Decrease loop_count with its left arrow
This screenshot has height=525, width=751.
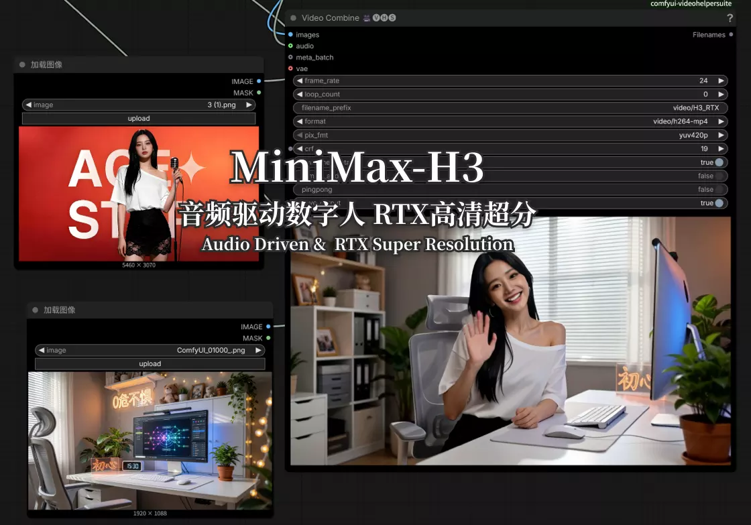coord(299,94)
